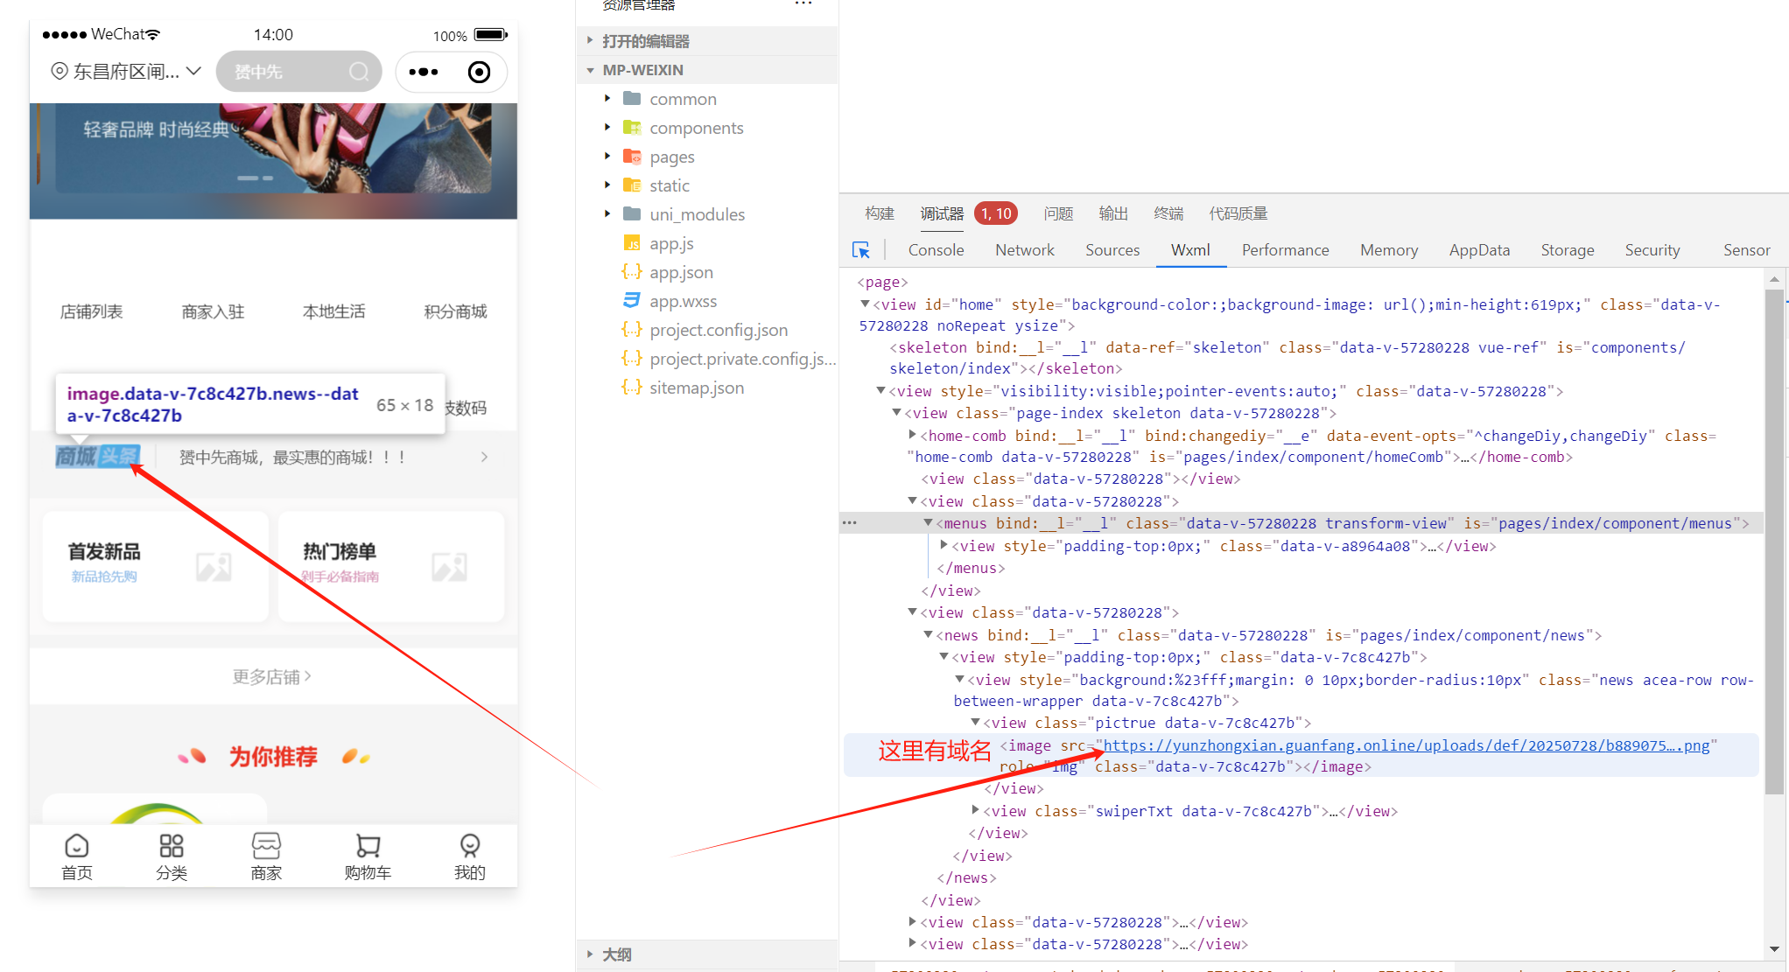
Task: Expand the uni_modules folder arrow
Action: [607, 214]
